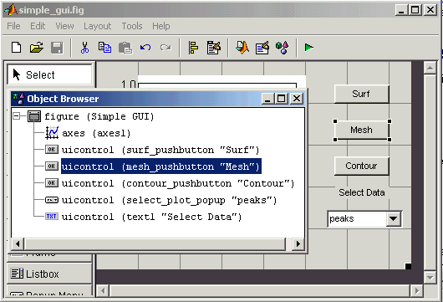Run the GUI with the green arrow
This screenshot has height=302, width=443.
pyautogui.click(x=308, y=48)
